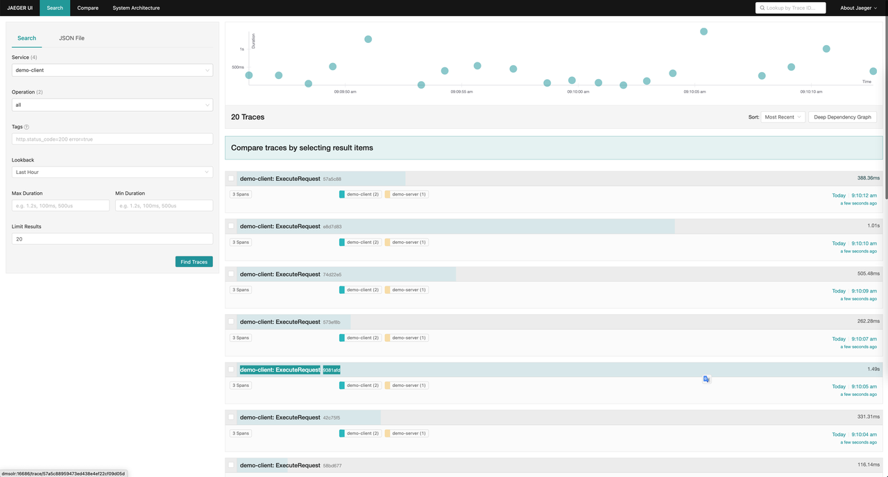
Task: Select checkbox for trace 42c75f5
Action: pos(231,417)
